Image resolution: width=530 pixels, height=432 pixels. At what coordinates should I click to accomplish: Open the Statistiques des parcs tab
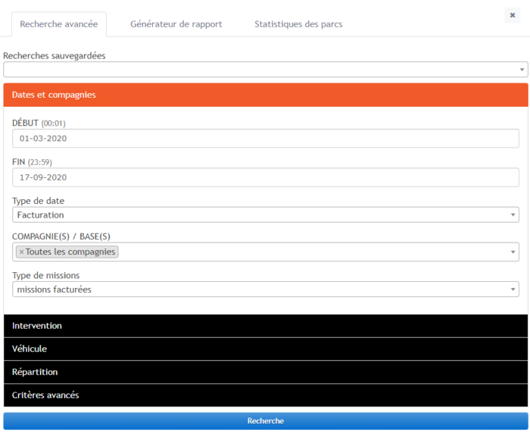tap(298, 24)
